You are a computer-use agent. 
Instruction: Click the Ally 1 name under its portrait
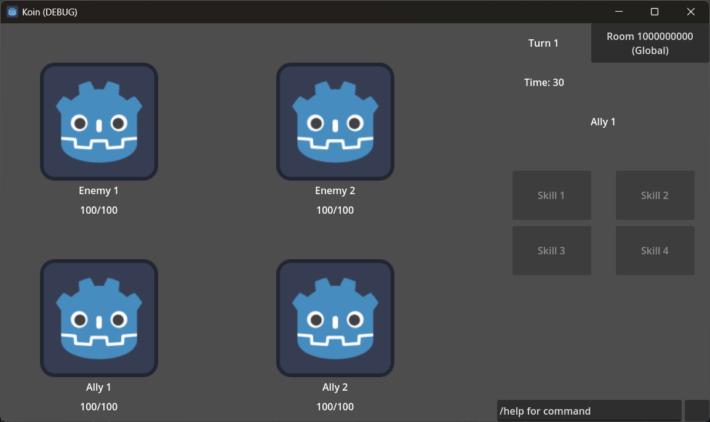pos(98,387)
